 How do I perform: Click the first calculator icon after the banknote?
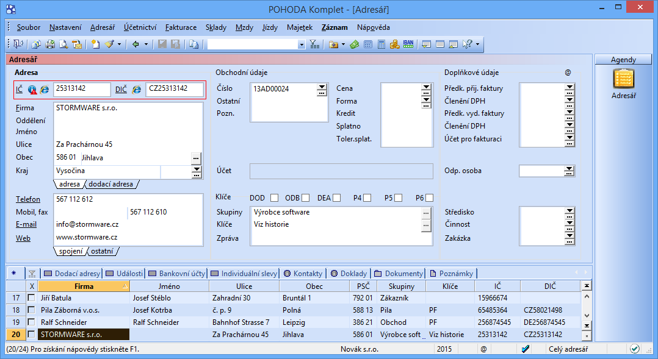point(368,44)
